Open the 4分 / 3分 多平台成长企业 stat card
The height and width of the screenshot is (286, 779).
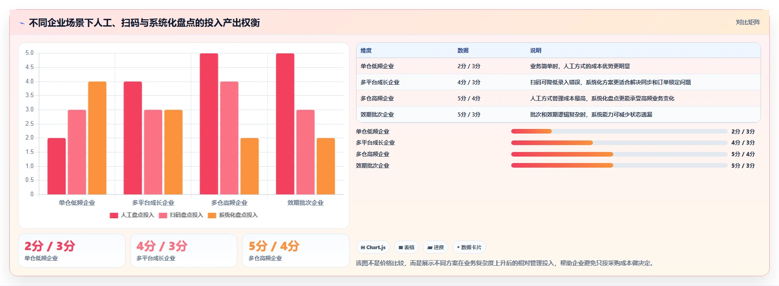point(184,251)
